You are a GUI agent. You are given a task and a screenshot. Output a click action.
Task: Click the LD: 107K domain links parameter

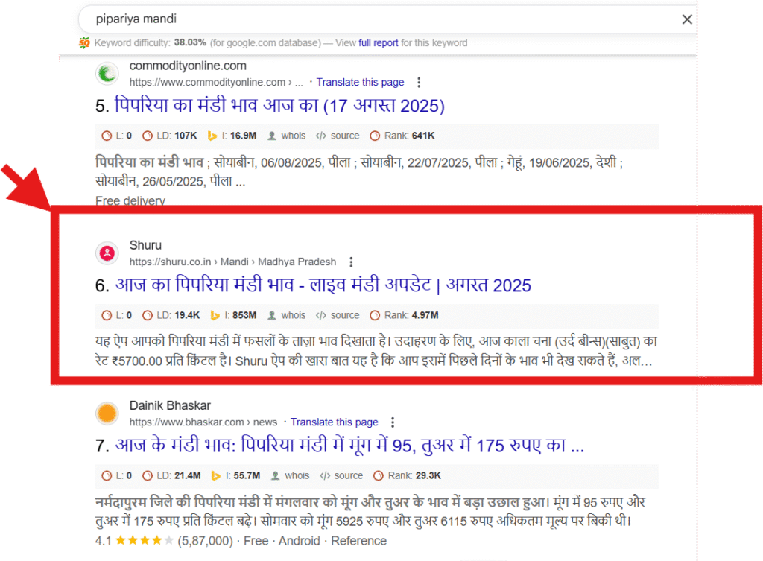click(169, 136)
